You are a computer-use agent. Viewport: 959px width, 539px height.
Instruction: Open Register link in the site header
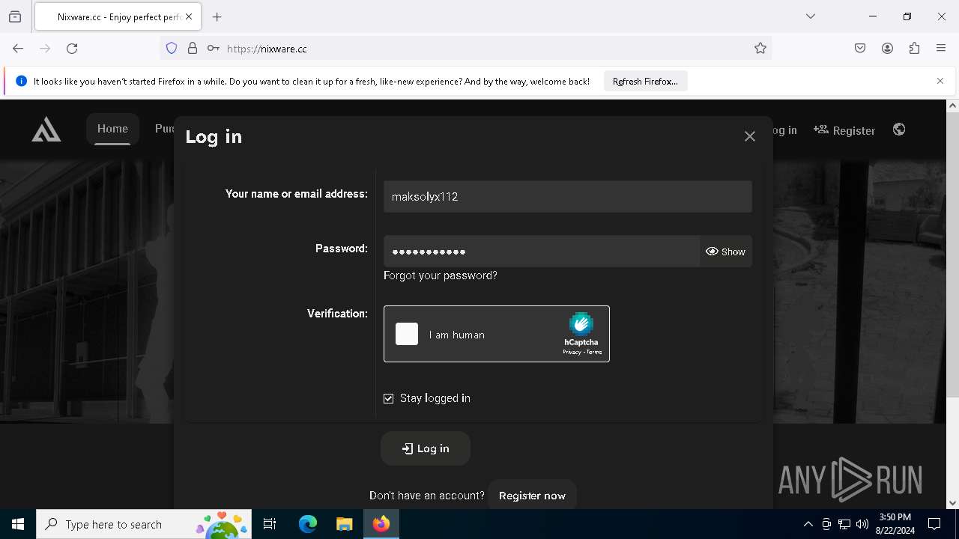pyautogui.click(x=844, y=130)
